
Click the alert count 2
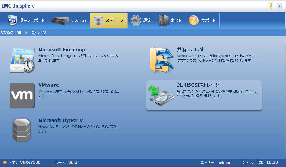(x=76, y=163)
